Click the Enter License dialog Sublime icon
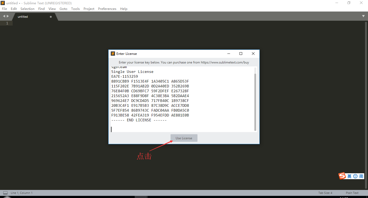Screen dimensions: 368x198 point(113,54)
